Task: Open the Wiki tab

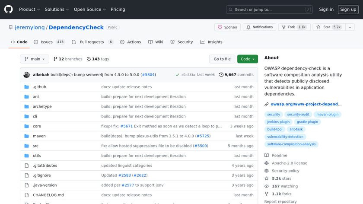Action: [x=156, y=42]
